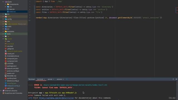Click the 'const files' code line
Screen dimensions: 178x100
69,12
